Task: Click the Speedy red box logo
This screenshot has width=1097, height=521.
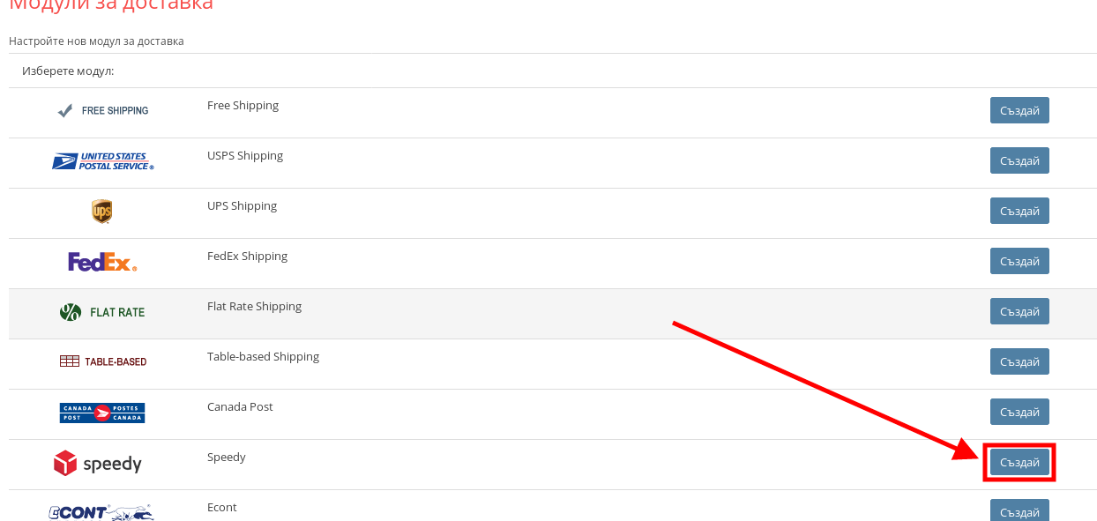Action: point(98,463)
